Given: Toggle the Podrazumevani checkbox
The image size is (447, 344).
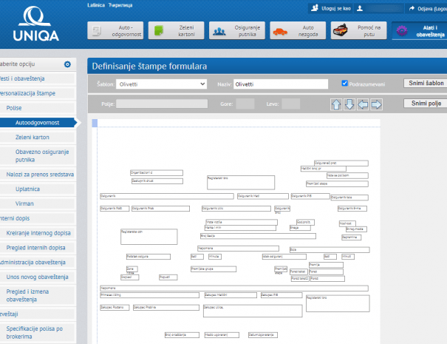Looking at the screenshot, I should coord(345,84).
